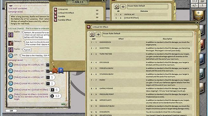Select the PRESSURE POINT effect row
This screenshot has height=116, width=208.
tap(141, 95)
